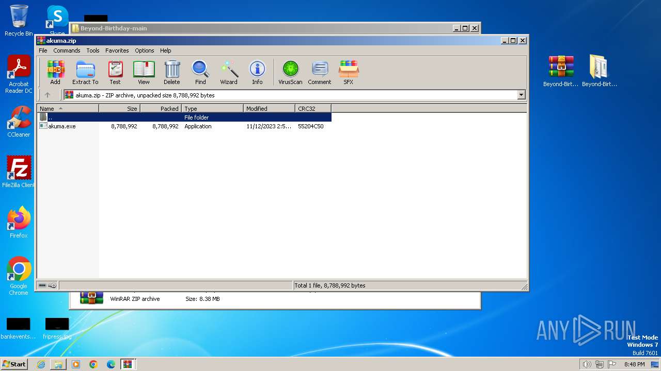Viewport: 661px width, 371px height.
Task: Open the Commands menu
Action: (x=67, y=50)
